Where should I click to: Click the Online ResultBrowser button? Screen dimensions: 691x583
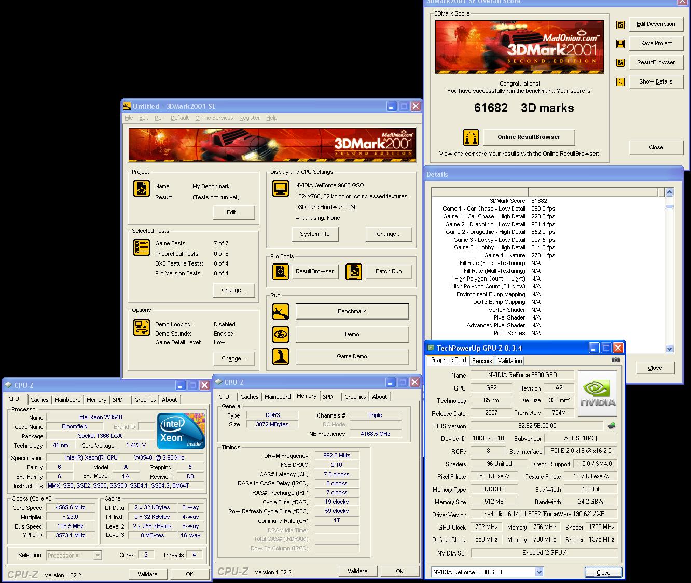529,137
